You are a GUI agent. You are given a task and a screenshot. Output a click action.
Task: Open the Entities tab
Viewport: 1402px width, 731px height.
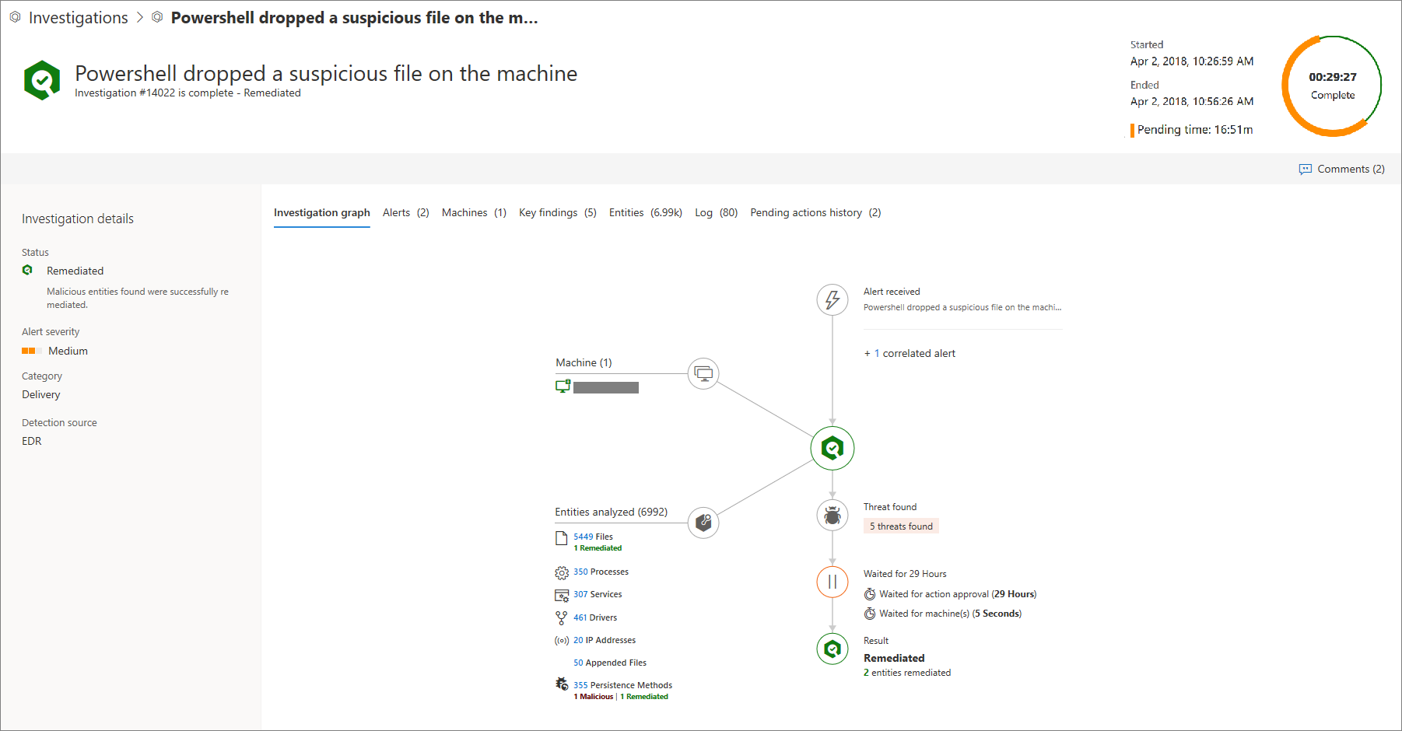[x=645, y=213]
